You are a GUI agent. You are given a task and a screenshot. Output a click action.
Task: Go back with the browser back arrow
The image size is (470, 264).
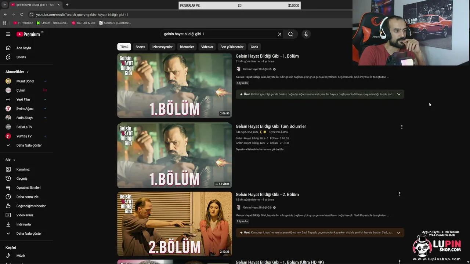click(5, 14)
